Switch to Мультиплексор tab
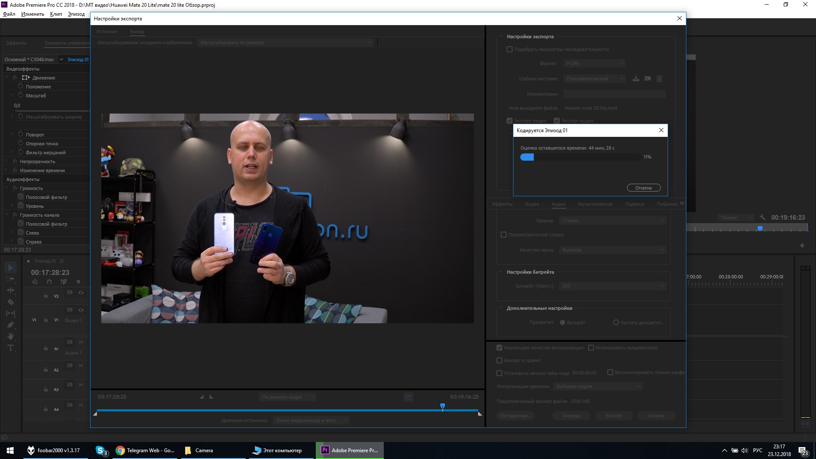The image size is (816, 459). pyautogui.click(x=595, y=204)
